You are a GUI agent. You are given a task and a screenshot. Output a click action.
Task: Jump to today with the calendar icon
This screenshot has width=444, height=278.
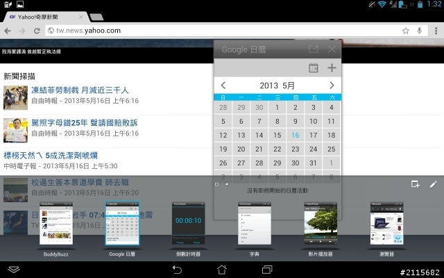point(314,68)
